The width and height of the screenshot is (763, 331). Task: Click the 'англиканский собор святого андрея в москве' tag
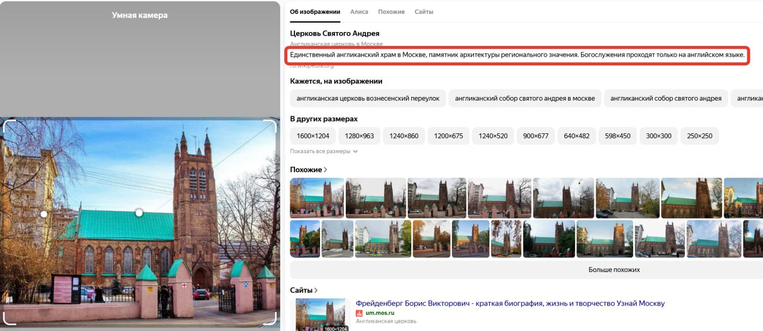point(525,98)
